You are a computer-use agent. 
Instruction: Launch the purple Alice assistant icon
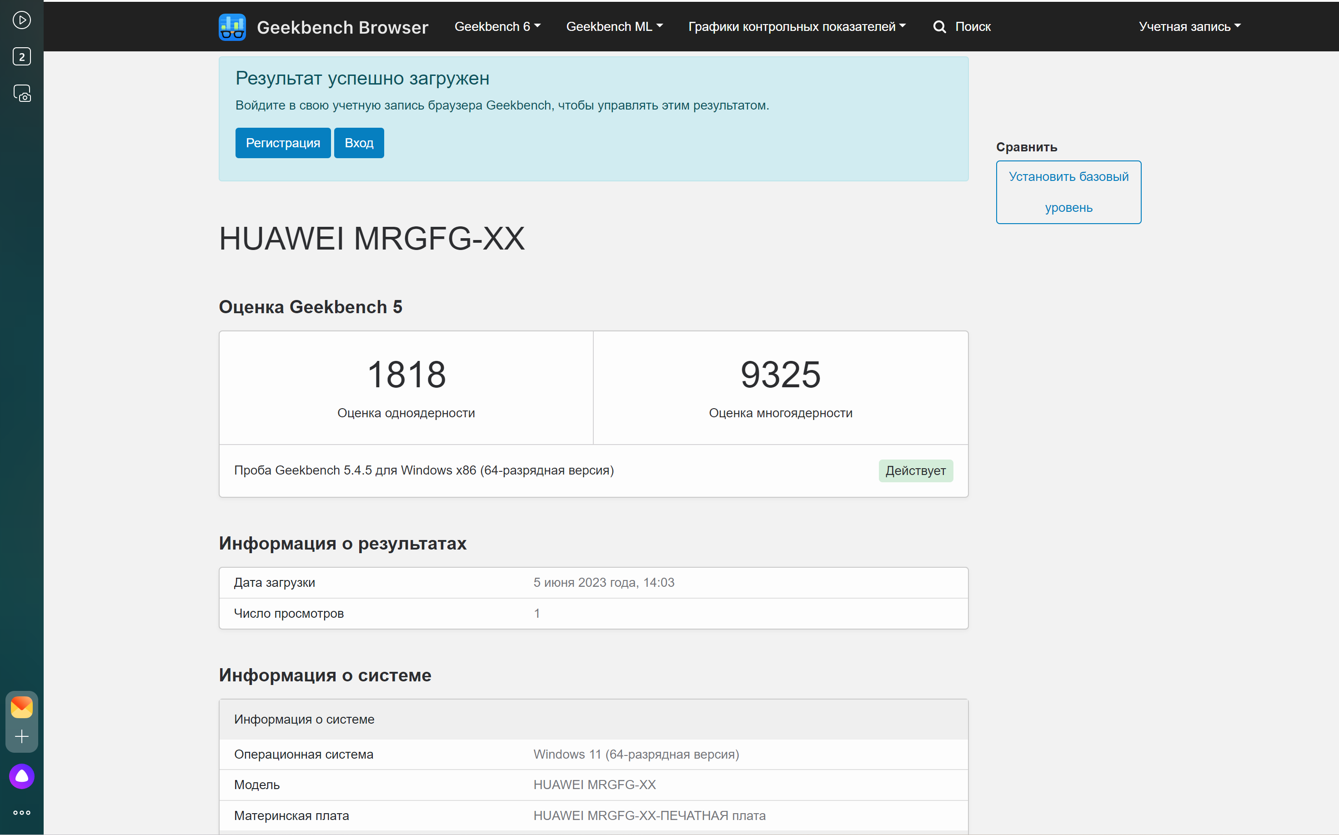click(x=21, y=776)
